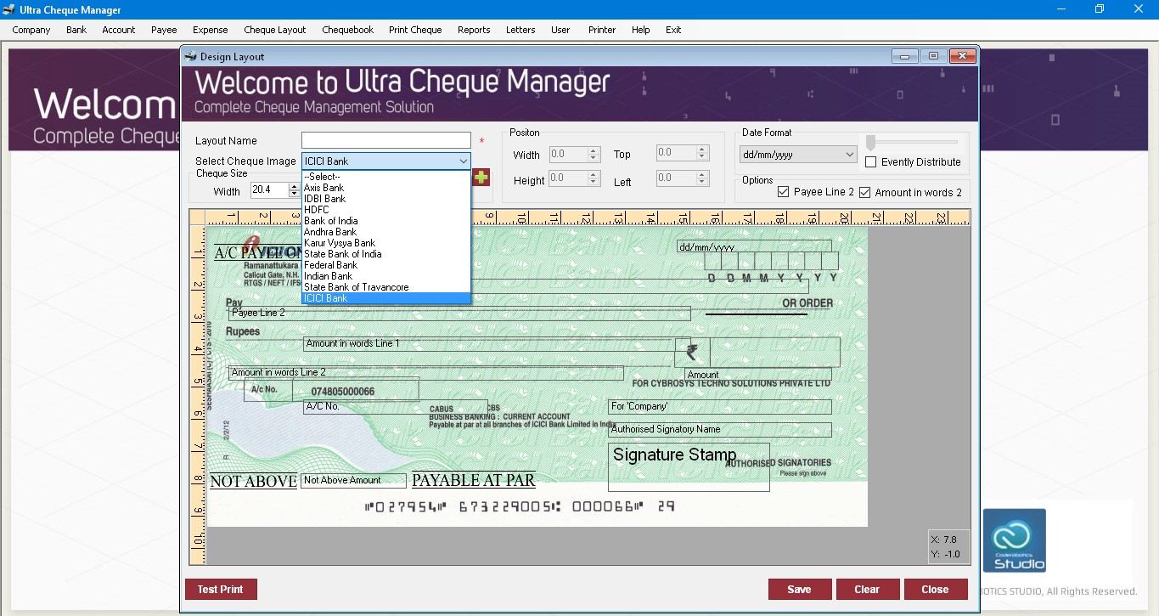This screenshot has width=1159, height=616.
Task: Open the Company menu
Action: click(x=31, y=30)
